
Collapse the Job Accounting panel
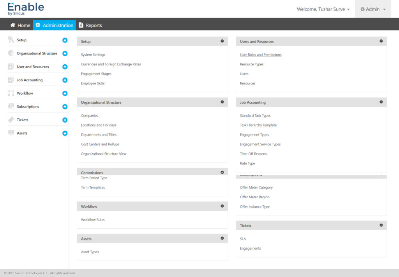point(381,102)
